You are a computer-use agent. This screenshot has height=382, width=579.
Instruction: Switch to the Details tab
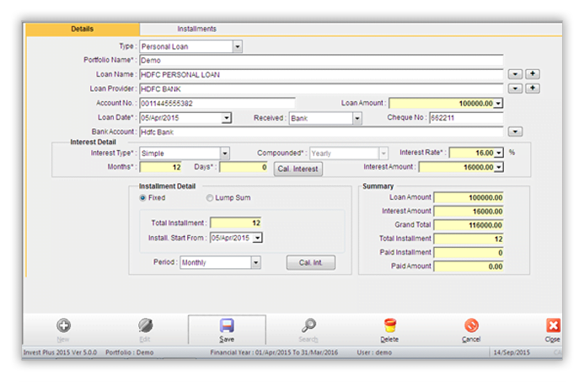(x=83, y=29)
